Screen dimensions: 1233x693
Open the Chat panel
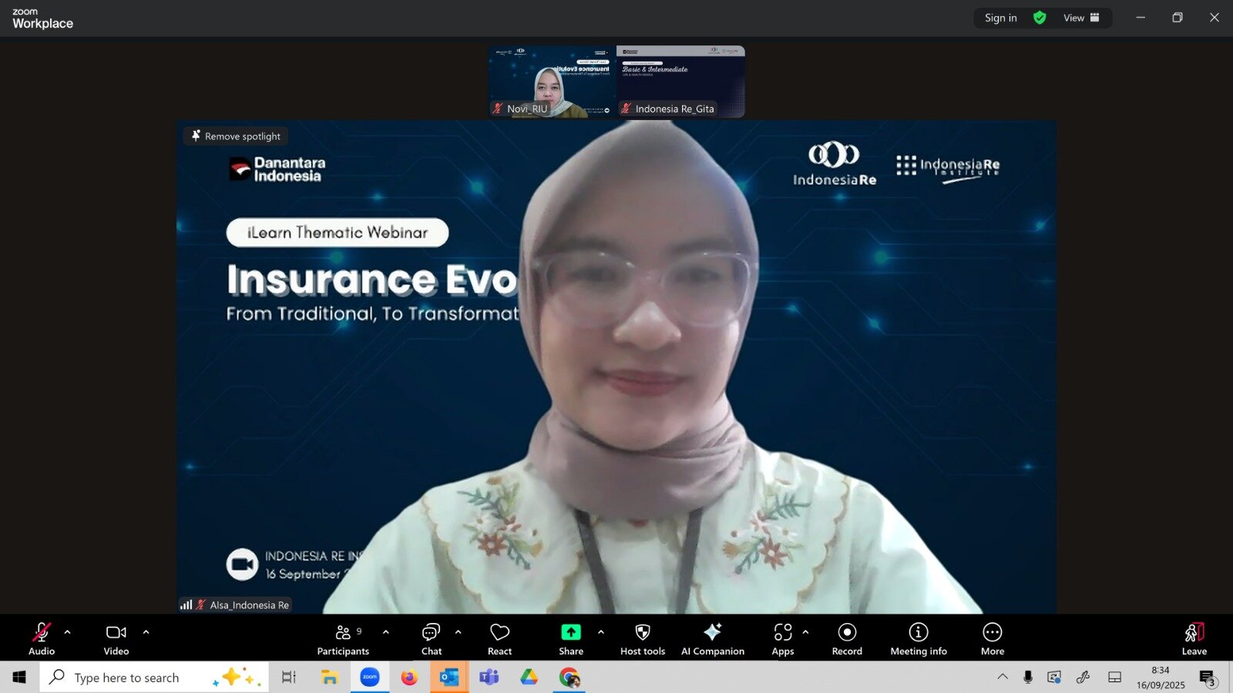(431, 639)
